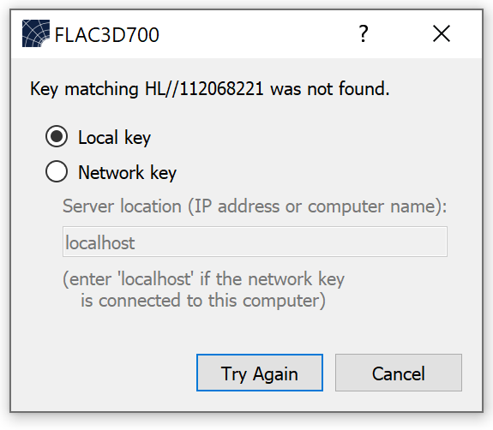Click the words 'was not found' in the message
Screen dimensions: 493x430
tap(330, 88)
